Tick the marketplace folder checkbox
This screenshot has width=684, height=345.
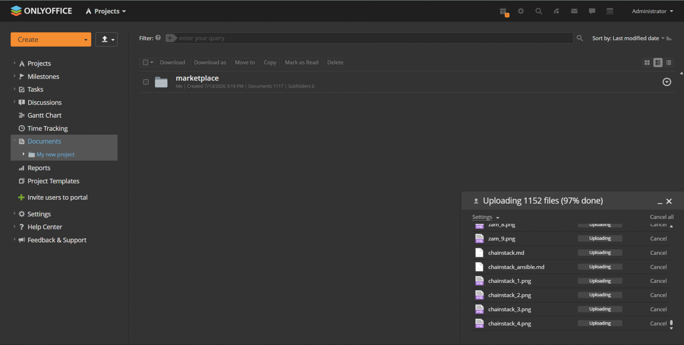coord(146,82)
